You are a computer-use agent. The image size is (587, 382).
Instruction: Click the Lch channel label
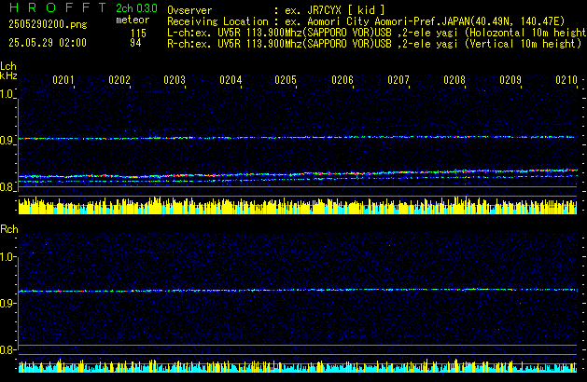(8, 66)
